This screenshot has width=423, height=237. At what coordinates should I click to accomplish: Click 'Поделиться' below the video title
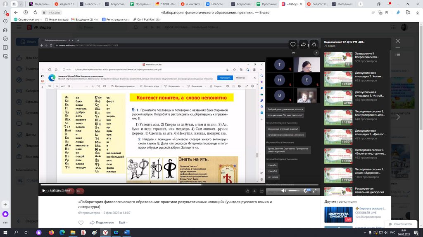[105, 222]
